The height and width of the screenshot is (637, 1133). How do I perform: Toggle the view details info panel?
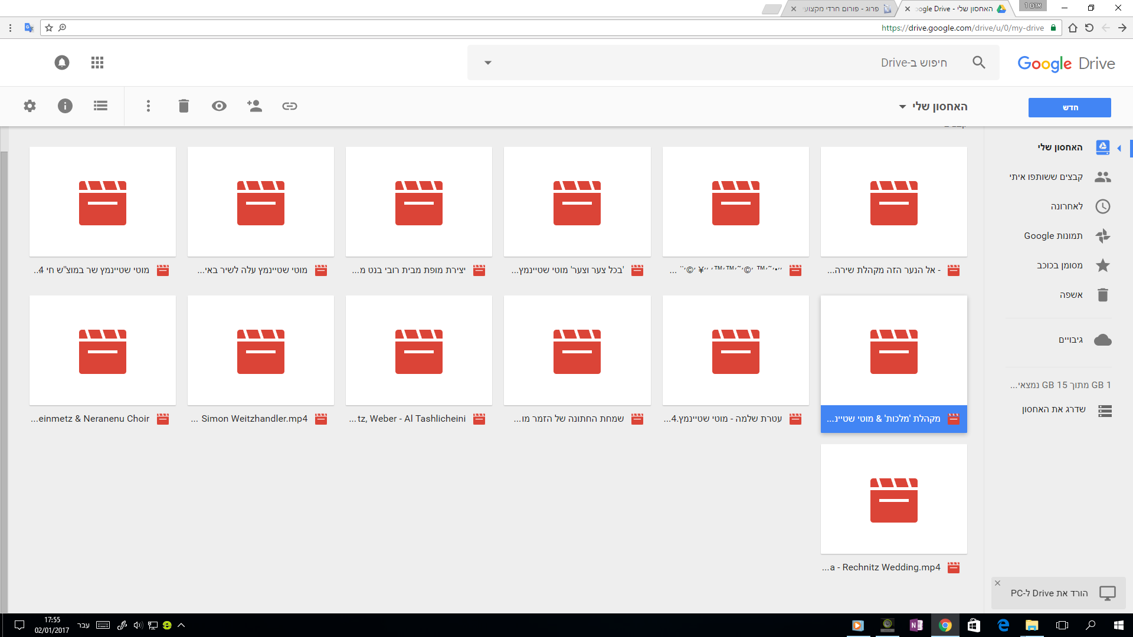point(65,106)
